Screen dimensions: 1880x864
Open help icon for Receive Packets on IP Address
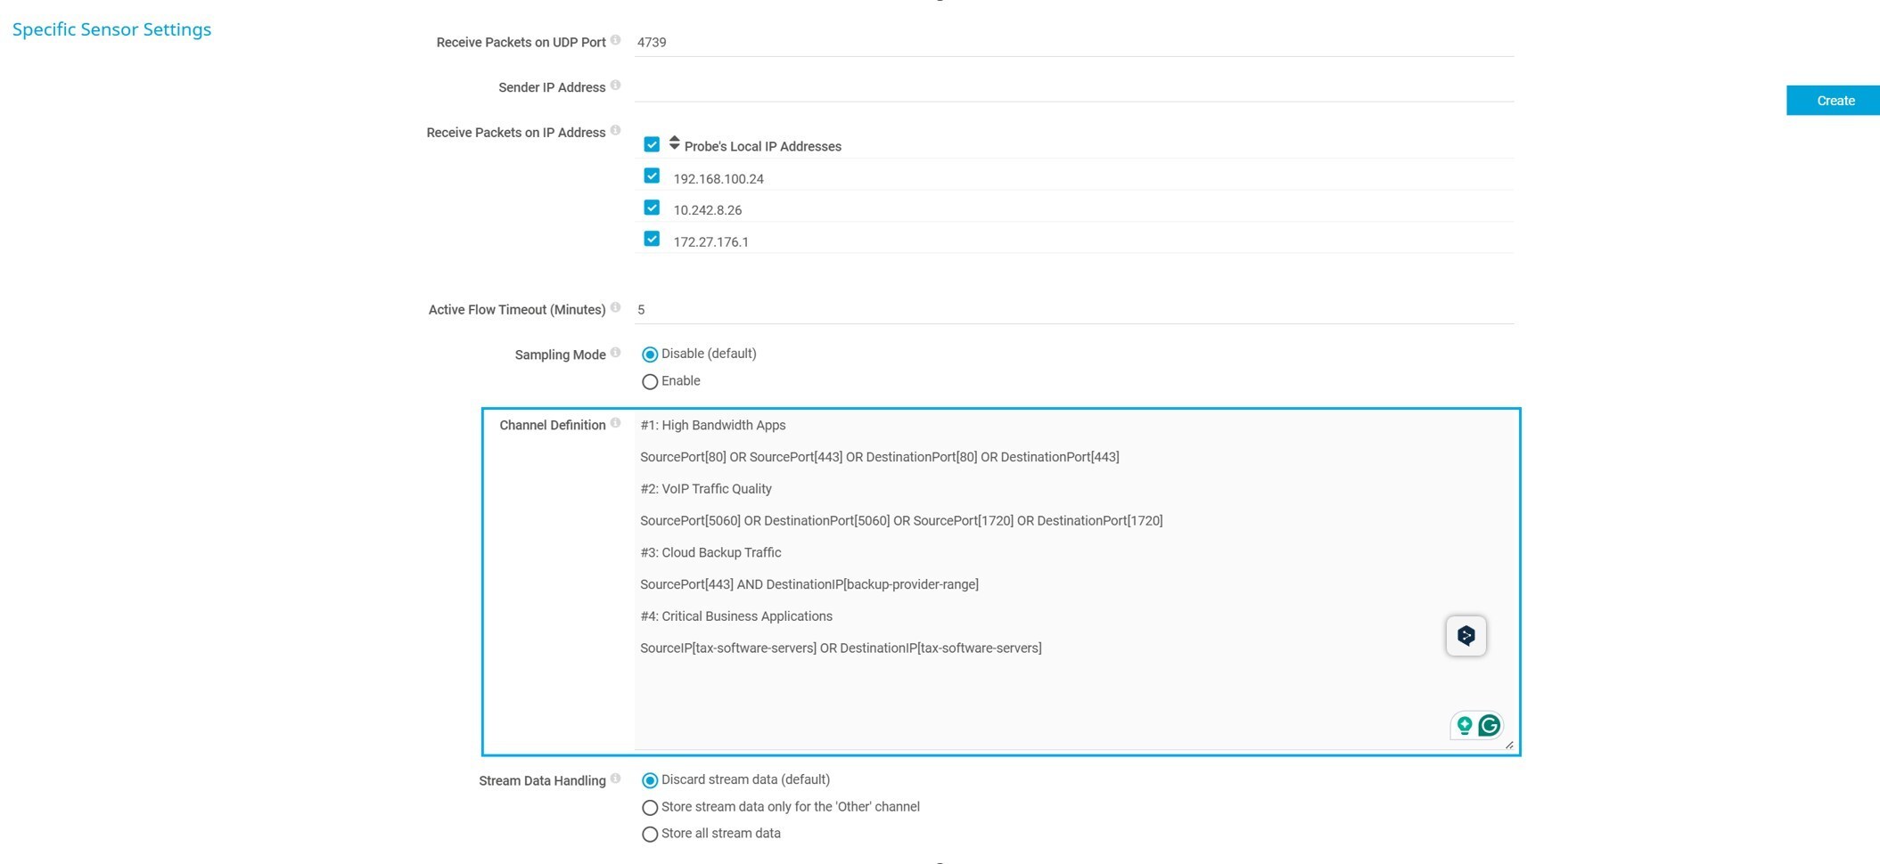pyautogui.click(x=615, y=131)
